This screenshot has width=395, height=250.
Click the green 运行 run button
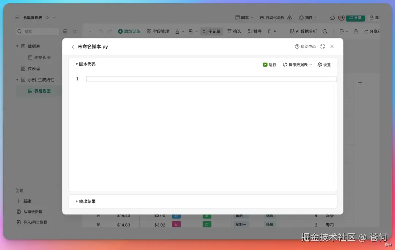(x=269, y=65)
